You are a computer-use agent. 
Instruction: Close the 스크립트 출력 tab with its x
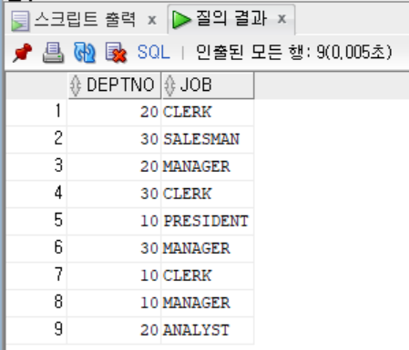point(152,20)
